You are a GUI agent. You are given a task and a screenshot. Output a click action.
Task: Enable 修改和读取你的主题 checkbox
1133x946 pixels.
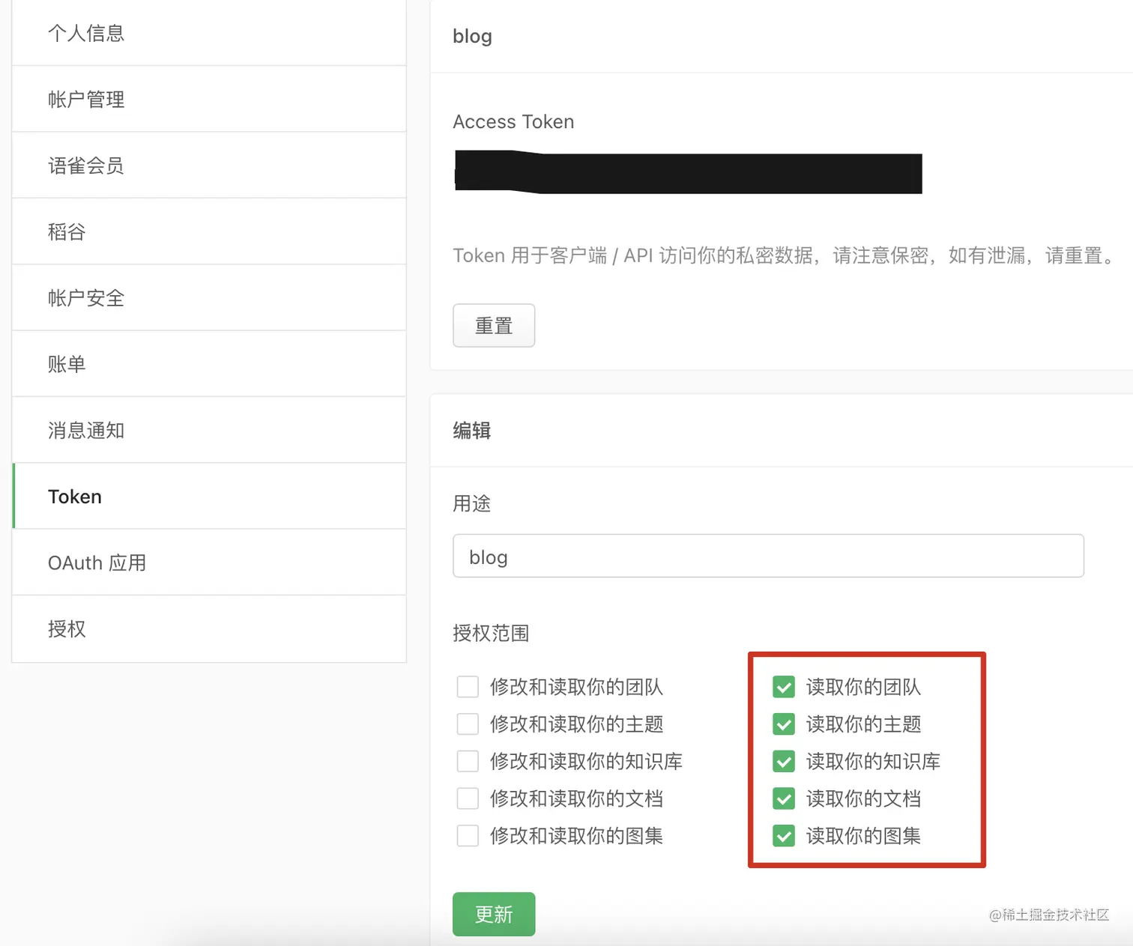point(468,724)
